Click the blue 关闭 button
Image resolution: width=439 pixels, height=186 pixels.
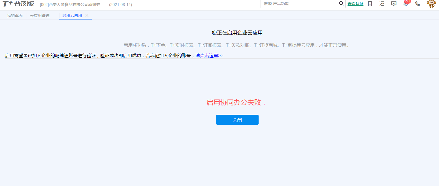click(237, 120)
